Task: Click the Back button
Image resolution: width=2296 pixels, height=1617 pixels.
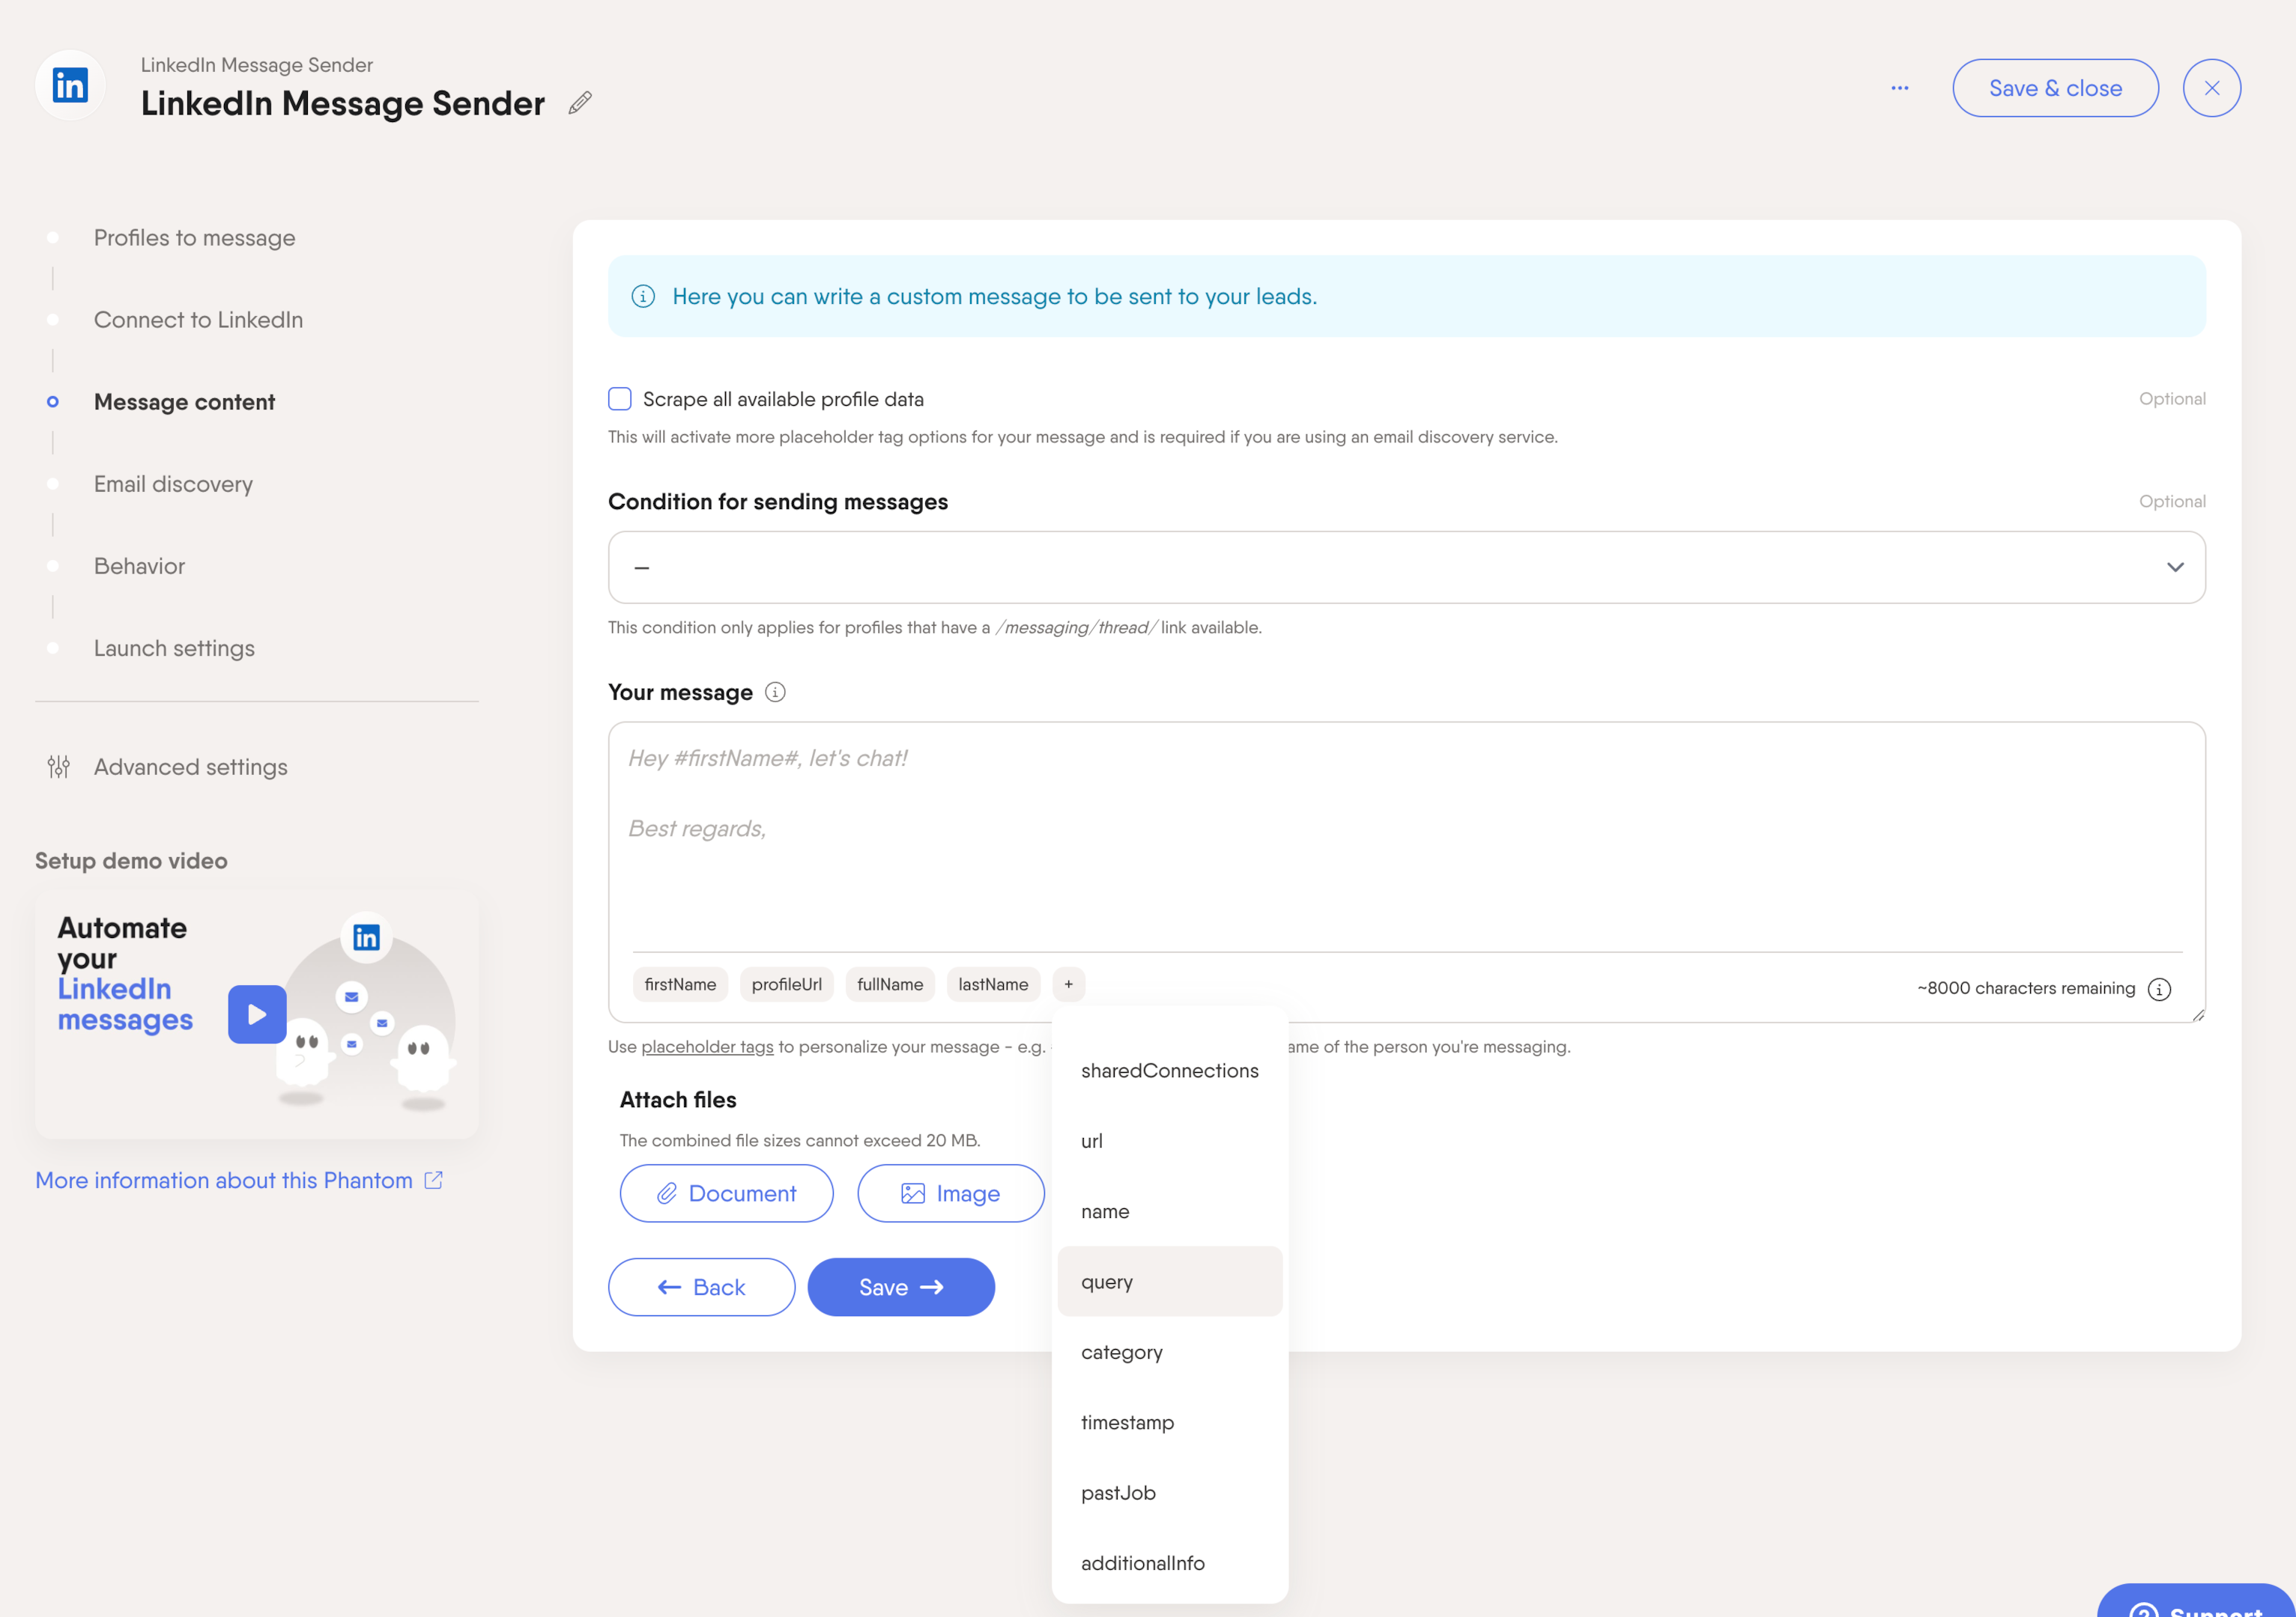Action: [701, 1287]
